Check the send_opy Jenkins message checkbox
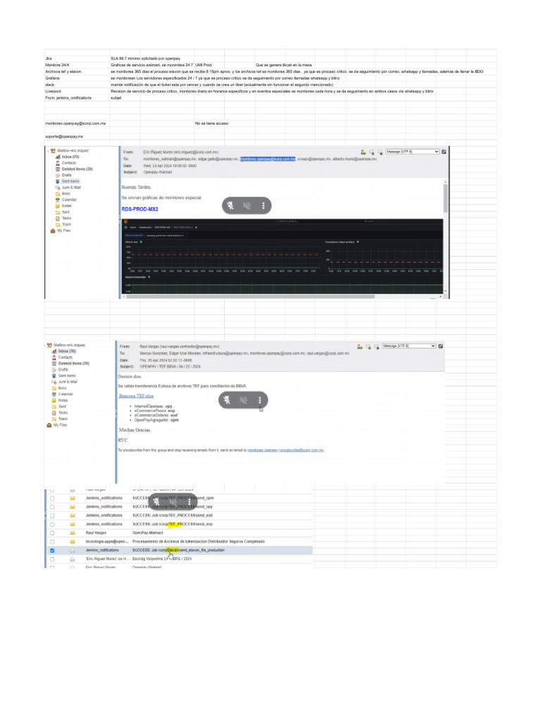The width and height of the screenshot is (541, 722). pyautogui.click(x=52, y=507)
